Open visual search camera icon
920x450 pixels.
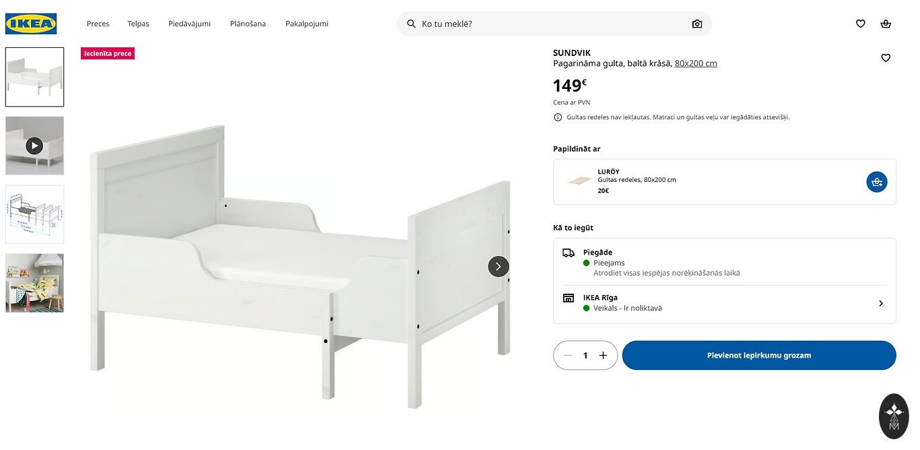point(697,24)
